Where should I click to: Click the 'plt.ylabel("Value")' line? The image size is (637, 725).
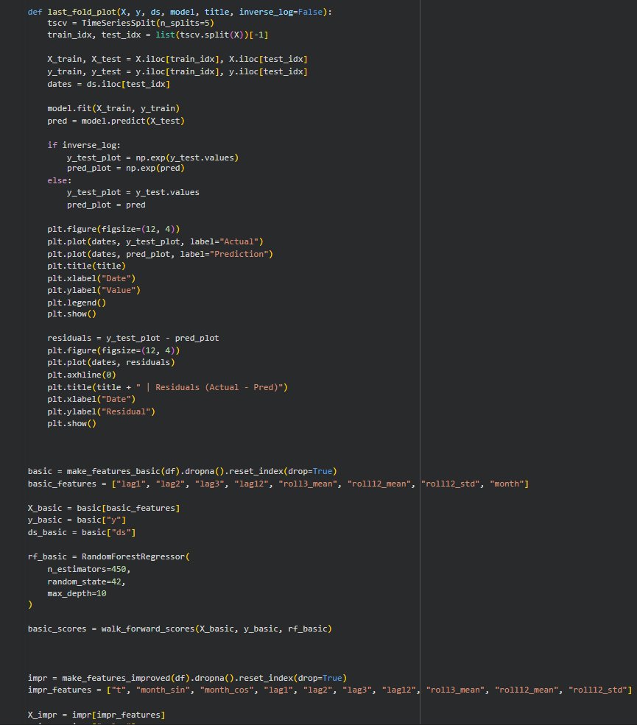pos(94,291)
